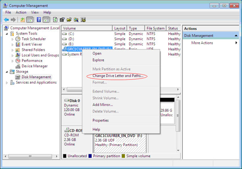Click the Up one level folder icon
The width and height of the screenshot is (242, 169).
[x=23, y=20]
